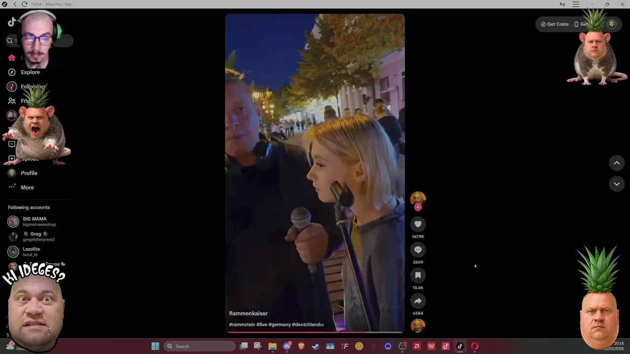Open the hamburger menu in the title bar
This screenshot has height=354, width=630.
click(576, 4)
